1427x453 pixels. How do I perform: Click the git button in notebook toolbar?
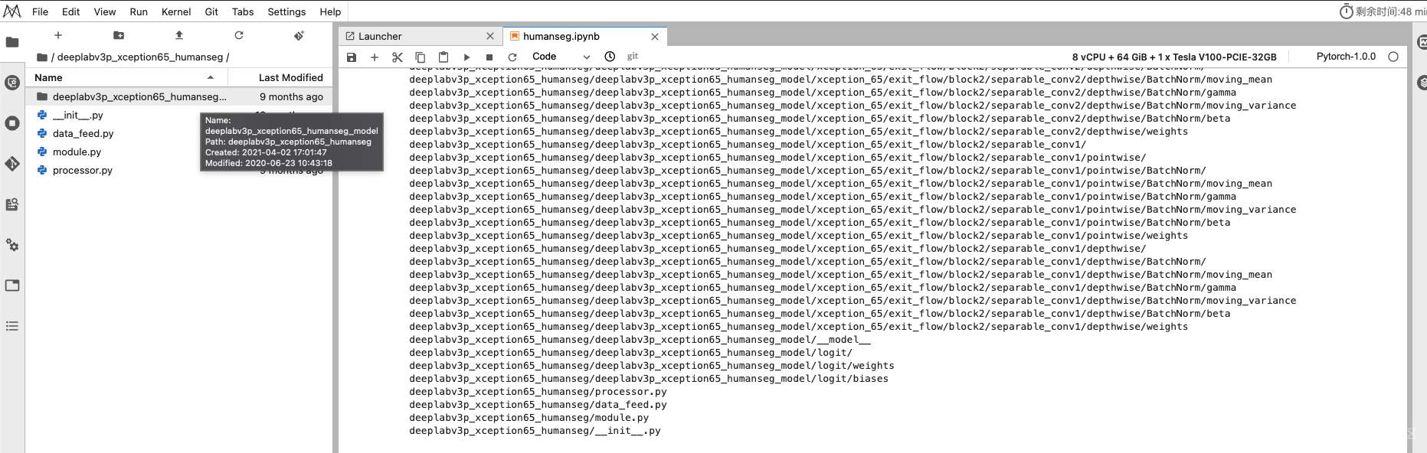633,56
